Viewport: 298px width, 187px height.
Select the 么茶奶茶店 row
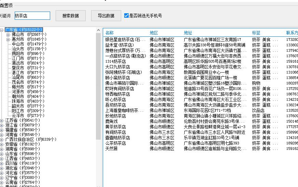(200, 143)
